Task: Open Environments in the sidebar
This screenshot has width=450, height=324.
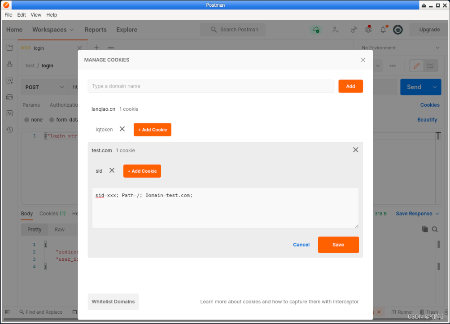Action: [x=9, y=81]
